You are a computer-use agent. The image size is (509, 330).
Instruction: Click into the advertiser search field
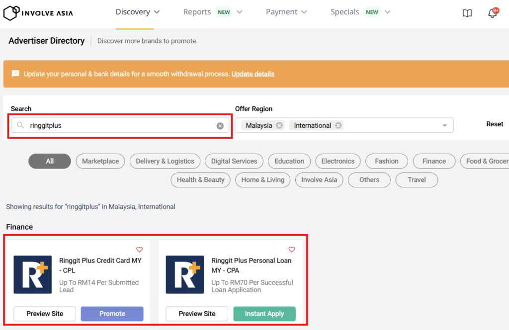tap(119, 126)
